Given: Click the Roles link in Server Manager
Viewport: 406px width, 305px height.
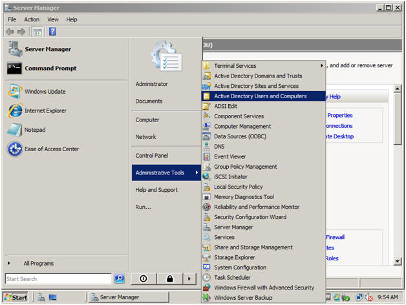Looking at the screenshot, I should pos(332,258).
